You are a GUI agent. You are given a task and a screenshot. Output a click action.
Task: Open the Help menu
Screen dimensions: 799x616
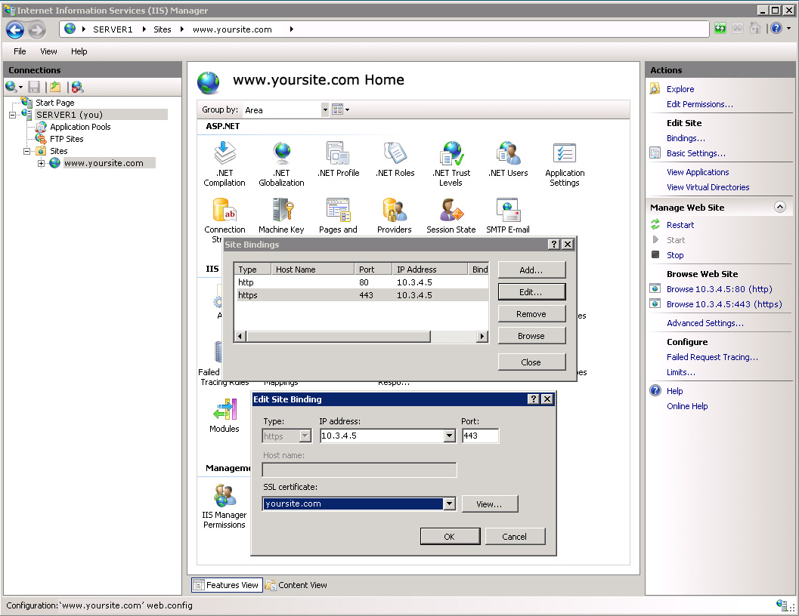79,51
